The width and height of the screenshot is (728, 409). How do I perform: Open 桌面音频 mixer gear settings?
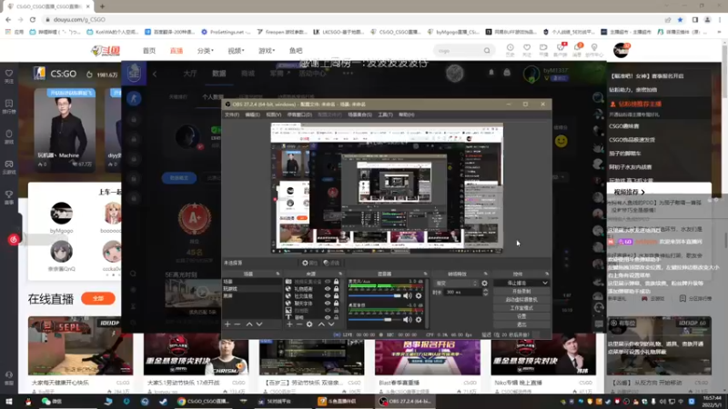[419, 320]
